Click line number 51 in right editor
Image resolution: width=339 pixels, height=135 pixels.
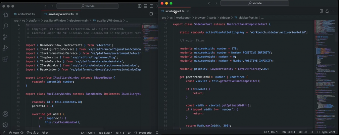(x=166, y=77)
